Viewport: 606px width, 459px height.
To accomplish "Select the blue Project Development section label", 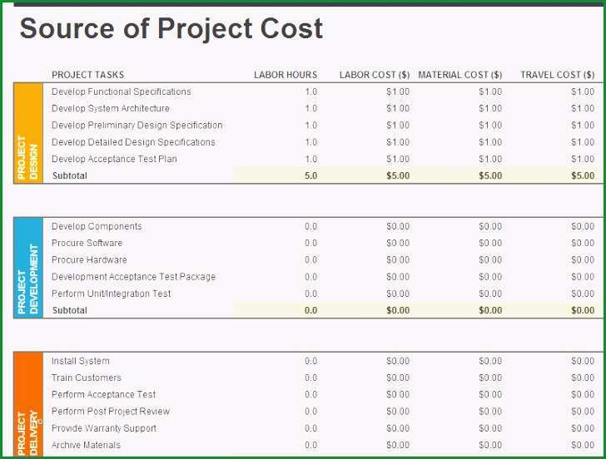I will coord(28,268).
